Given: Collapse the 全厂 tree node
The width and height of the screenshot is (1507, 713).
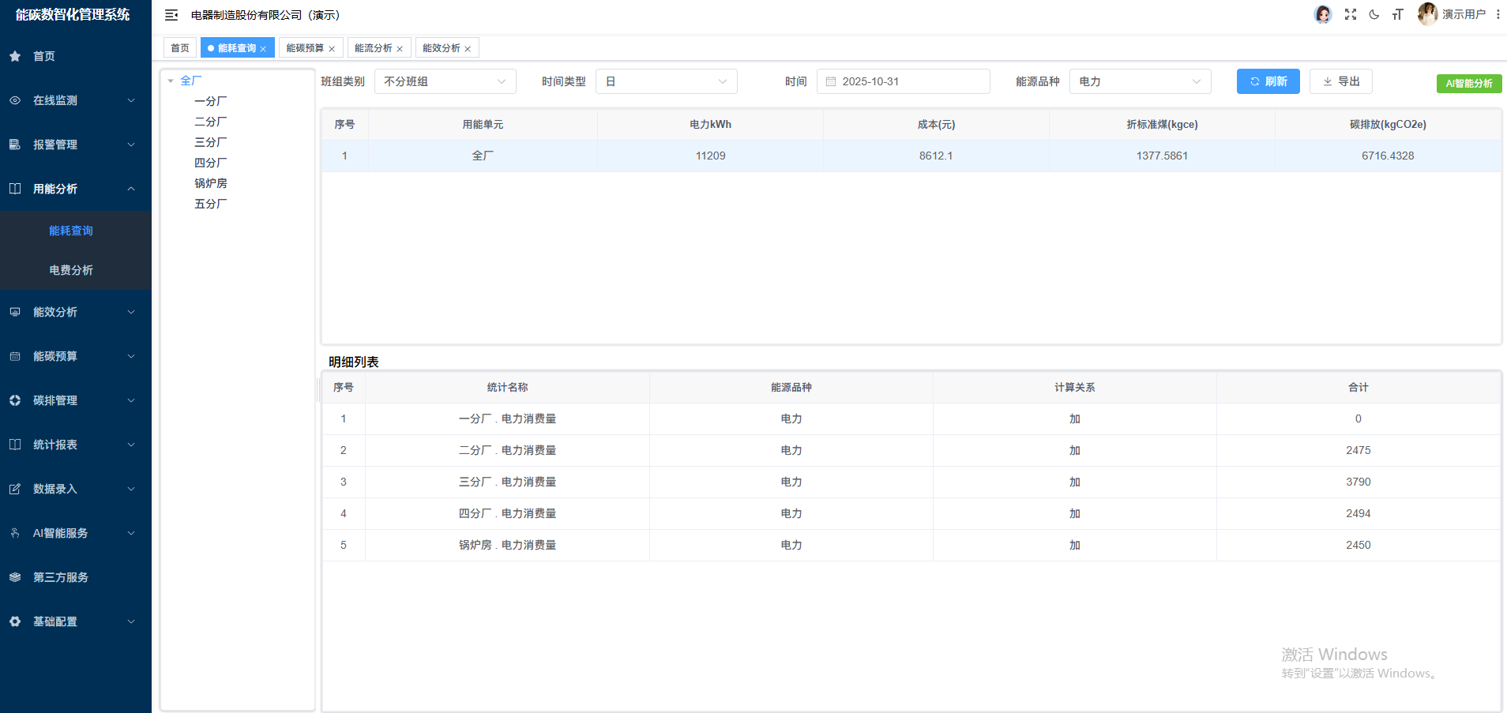Looking at the screenshot, I should pyautogui.click(x=171, y=80).
